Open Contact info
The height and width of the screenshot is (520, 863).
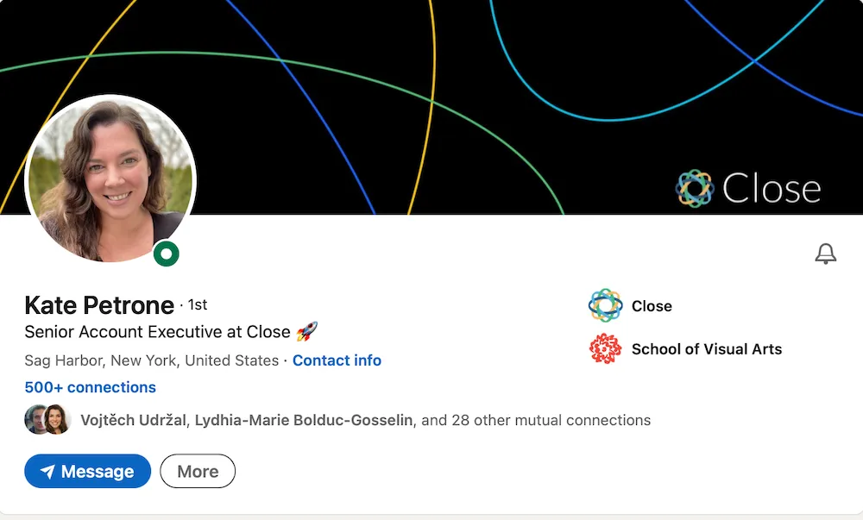[x=337, y=360]
